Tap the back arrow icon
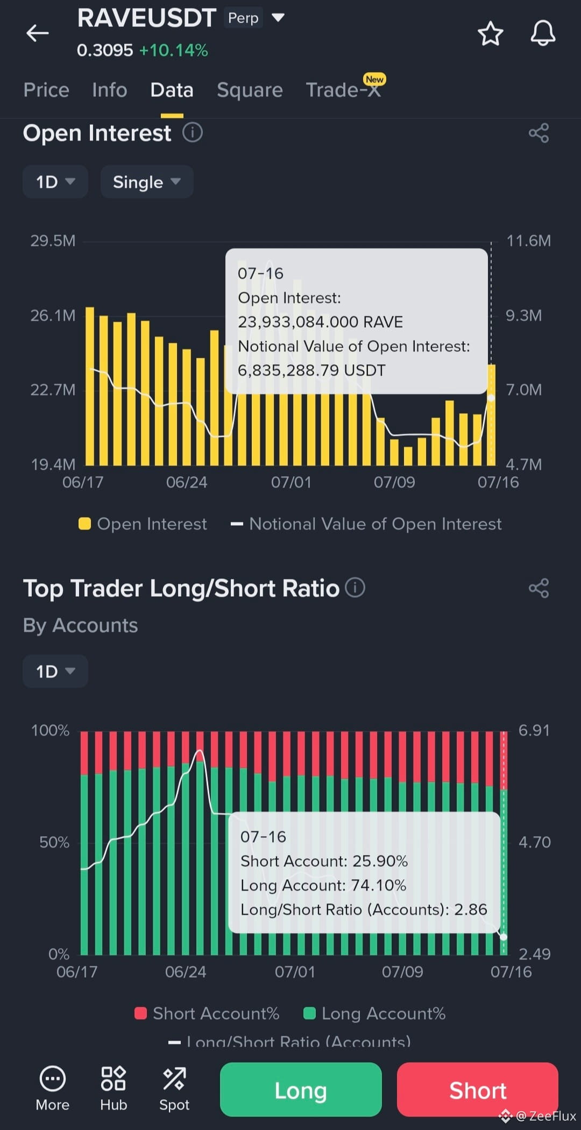This screenshot has width=581, height=1130. tap(37, 33)
